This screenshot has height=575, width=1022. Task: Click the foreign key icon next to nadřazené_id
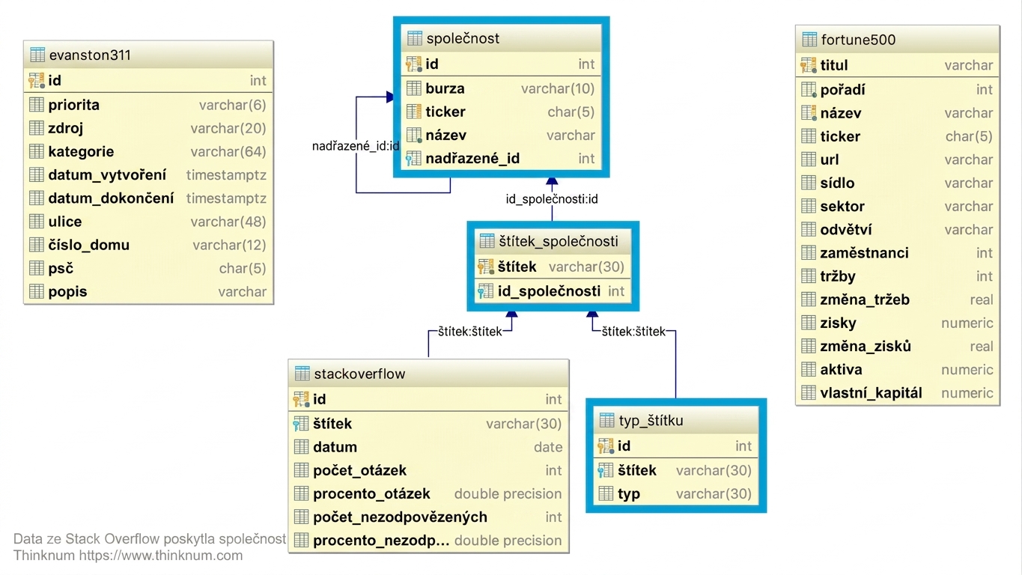(x=414, y=159)
